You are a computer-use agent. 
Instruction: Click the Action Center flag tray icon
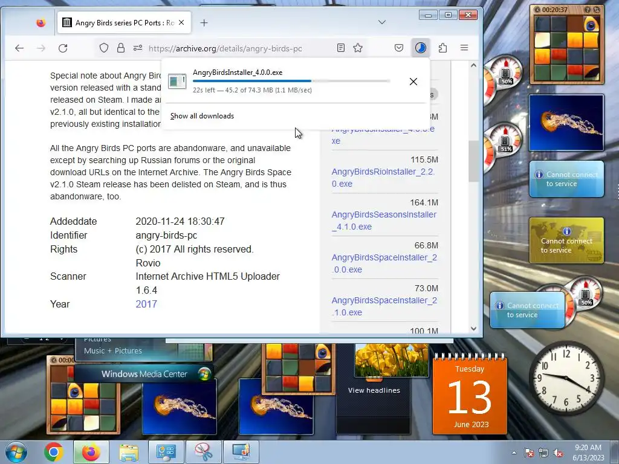tap(528, 453)
